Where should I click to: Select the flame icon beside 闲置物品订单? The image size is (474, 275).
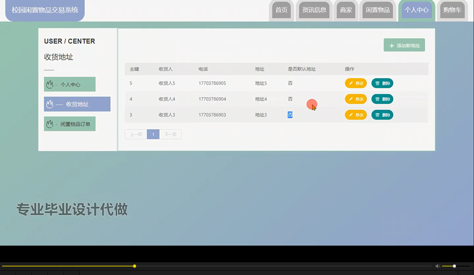(49, 123)
